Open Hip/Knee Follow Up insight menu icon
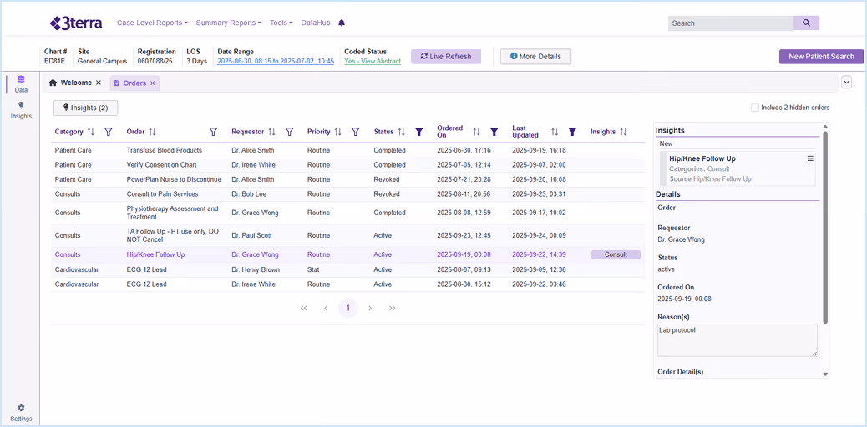 click(x=810, y=158)
